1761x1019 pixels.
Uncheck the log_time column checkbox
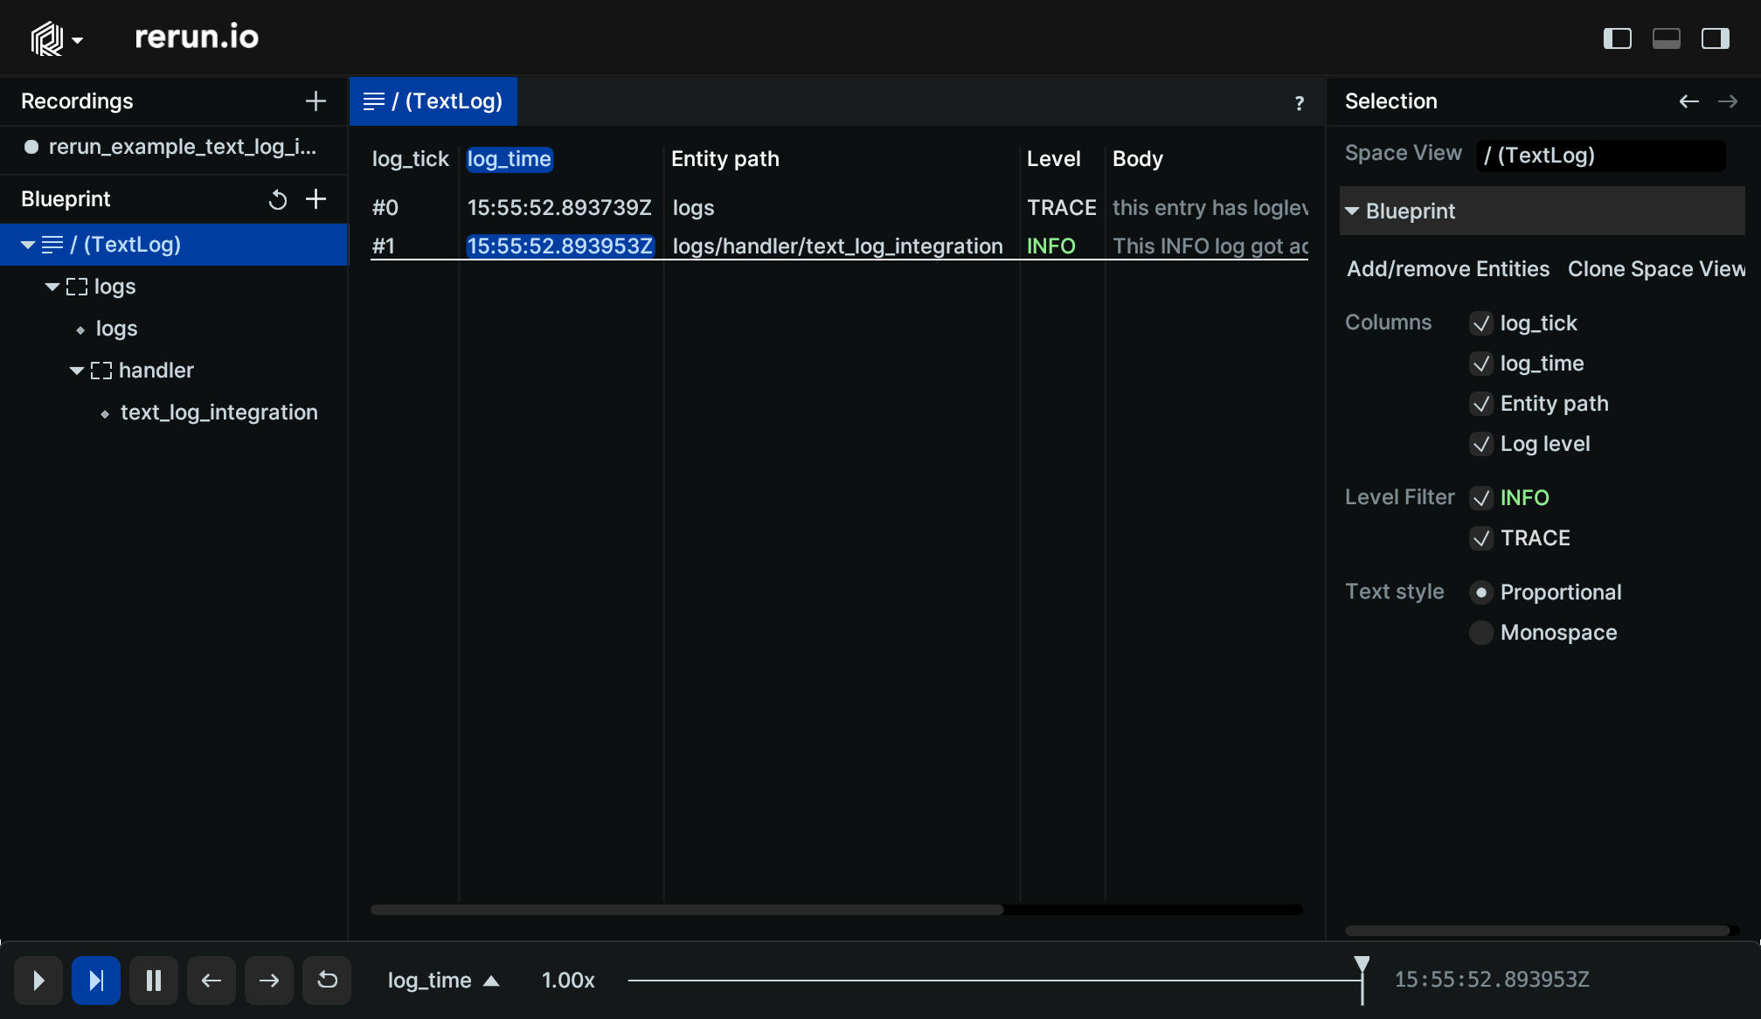point(1481,364)
